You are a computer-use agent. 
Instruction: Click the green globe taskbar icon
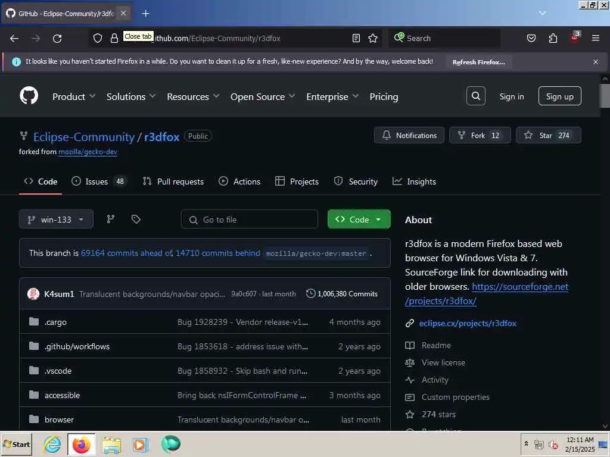(170, 444)
